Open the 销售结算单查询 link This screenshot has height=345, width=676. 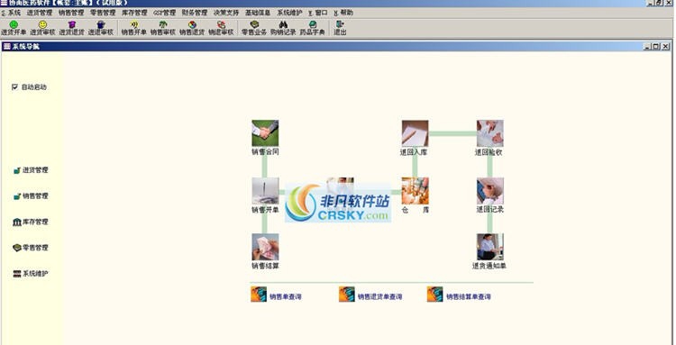(x=468, y=296)
